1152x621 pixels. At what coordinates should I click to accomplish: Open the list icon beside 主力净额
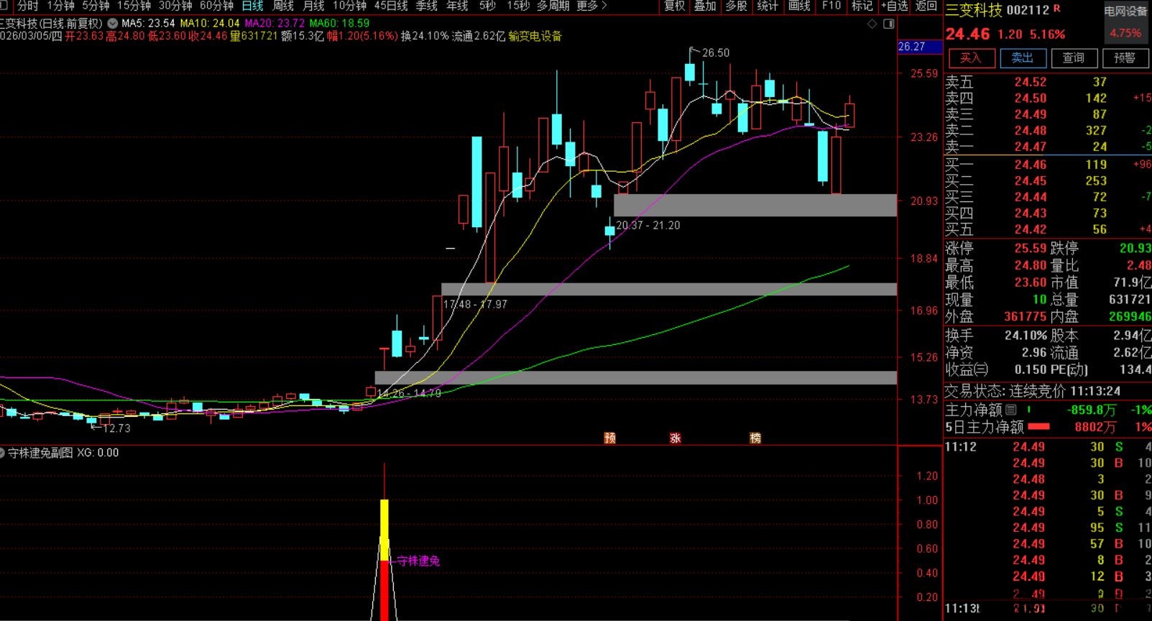1011,410
